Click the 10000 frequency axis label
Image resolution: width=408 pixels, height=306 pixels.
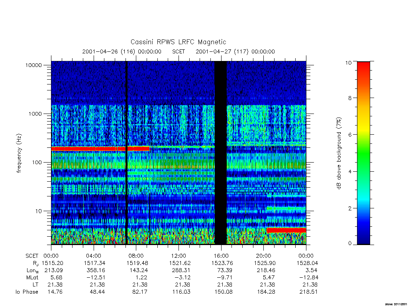click(x=33, y=65)
